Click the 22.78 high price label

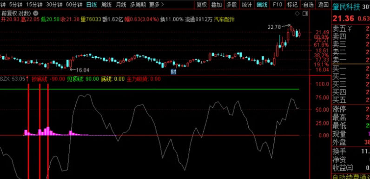coord(274,27)
